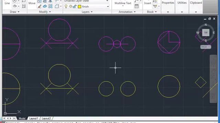This screenshot has width=220, height=123.
Task: Open the Clipboard panel dropdown
Action: (196, 12)
